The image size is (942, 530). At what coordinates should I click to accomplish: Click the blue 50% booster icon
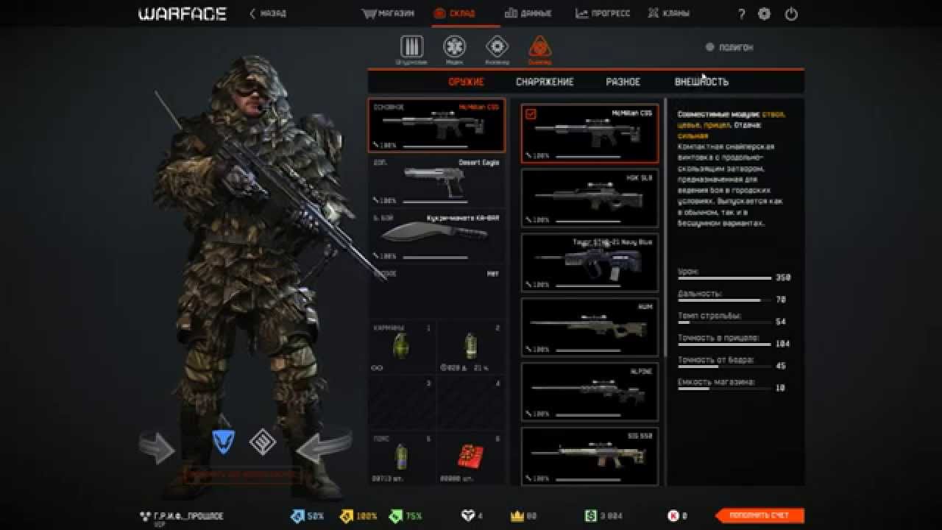click(x=297, y=516)
